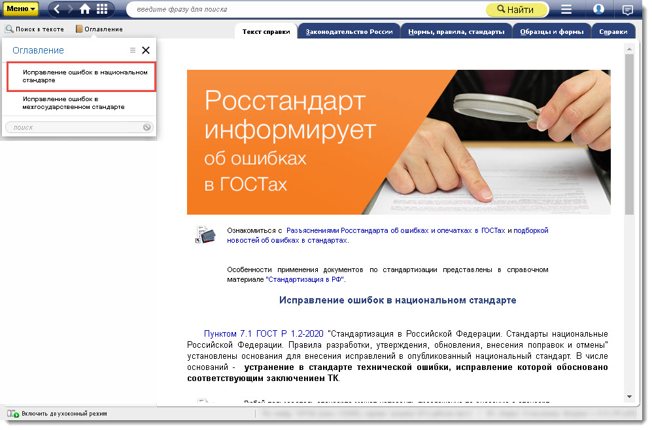The width and height of the screenshot is (652, 430).
Task: Open the home page icon
Action: (x=85, y=9)
